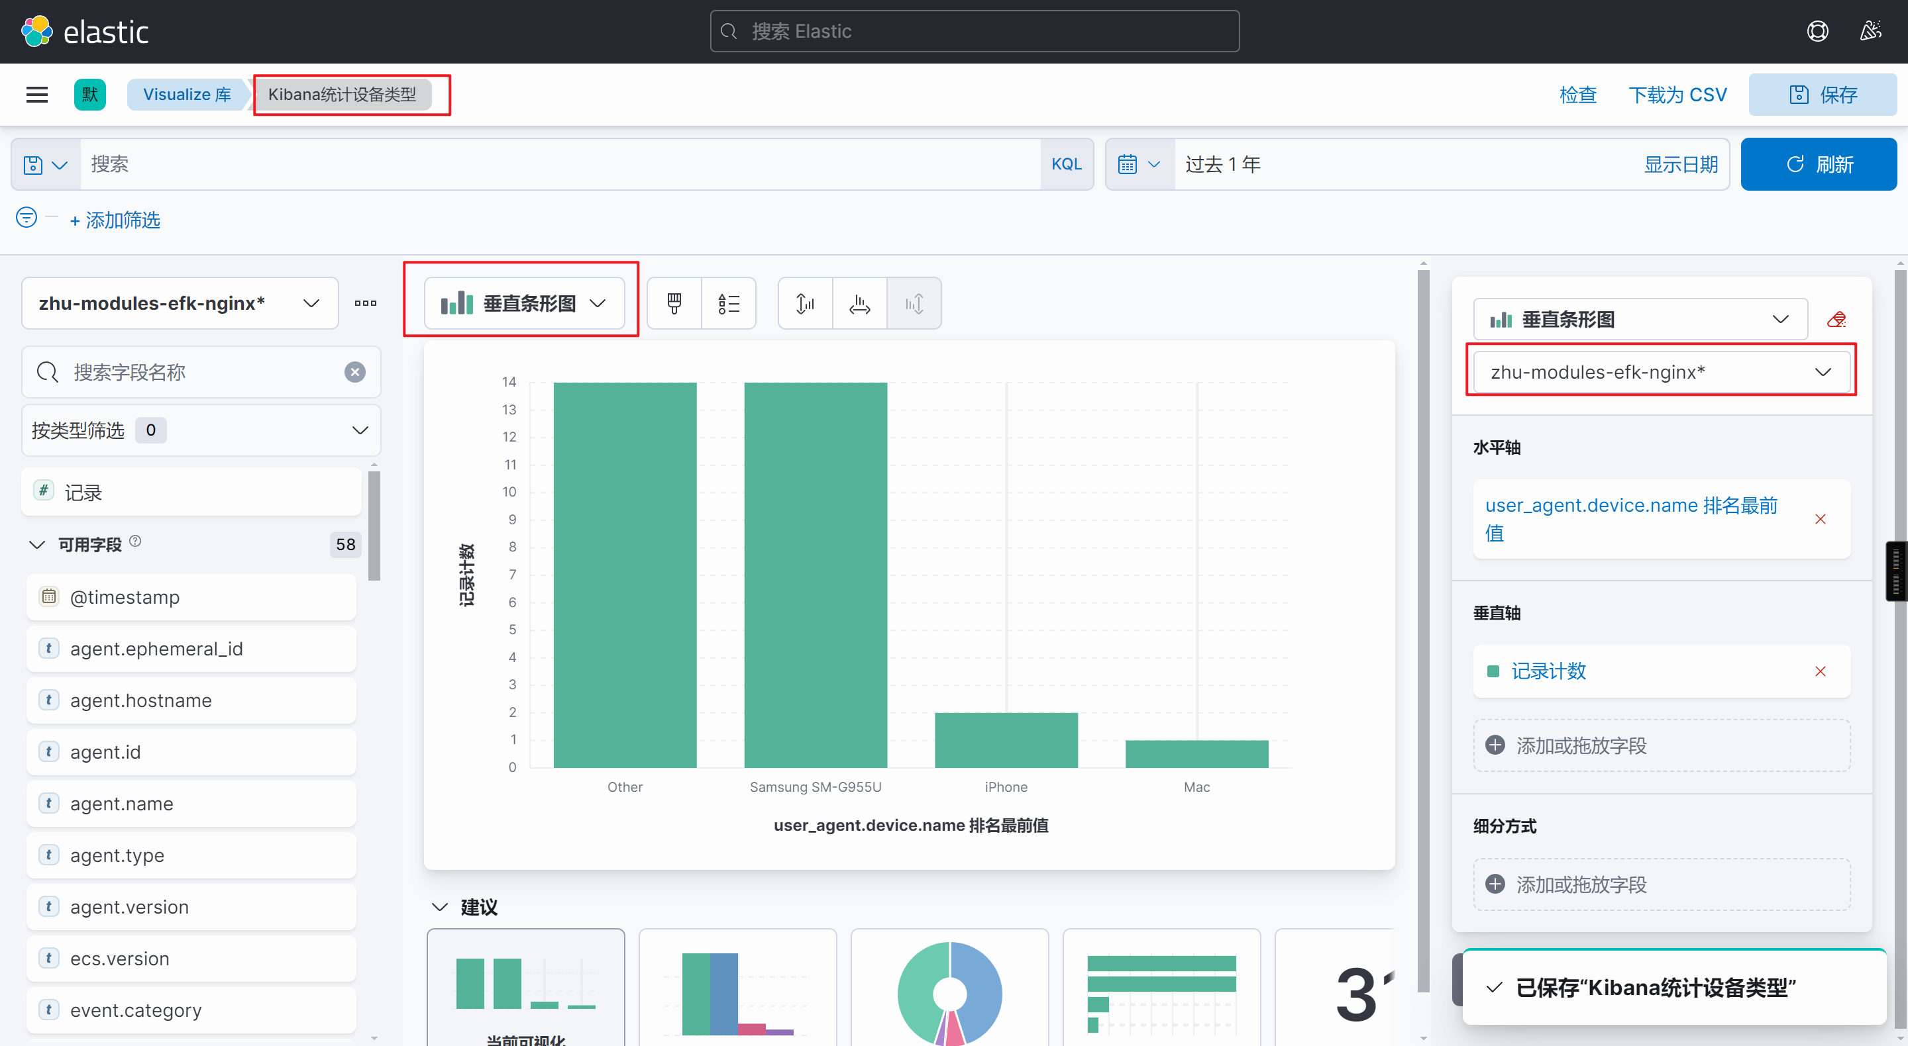This screenshot has height=1046, width=1908.
Task: Click the 保存 save button
Action: point(1823,95)
